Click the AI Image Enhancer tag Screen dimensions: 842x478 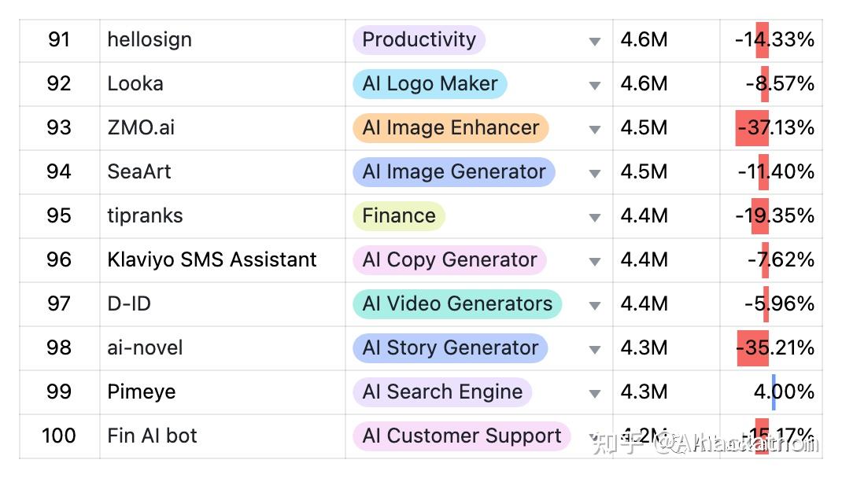[450, 128]
